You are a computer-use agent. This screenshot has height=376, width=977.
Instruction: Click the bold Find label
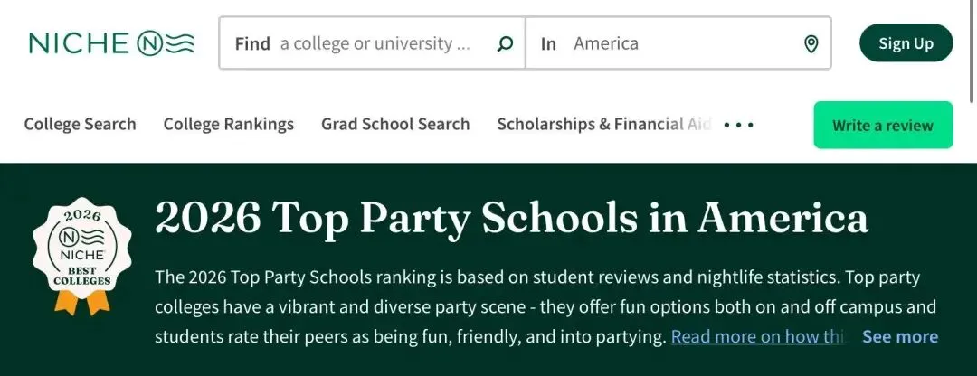pyautogui.click(x=252, y=43)
